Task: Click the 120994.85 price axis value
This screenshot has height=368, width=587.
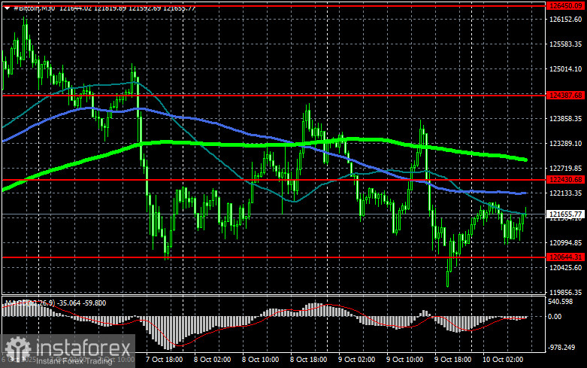Action: tap(565, 243)
